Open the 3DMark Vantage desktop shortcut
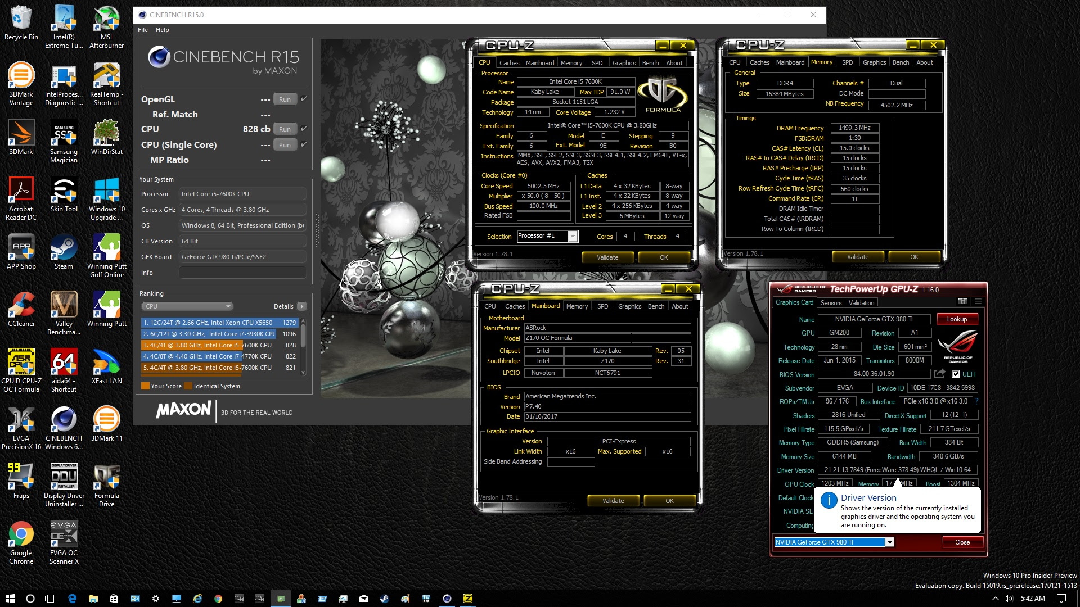 point(21,84)
